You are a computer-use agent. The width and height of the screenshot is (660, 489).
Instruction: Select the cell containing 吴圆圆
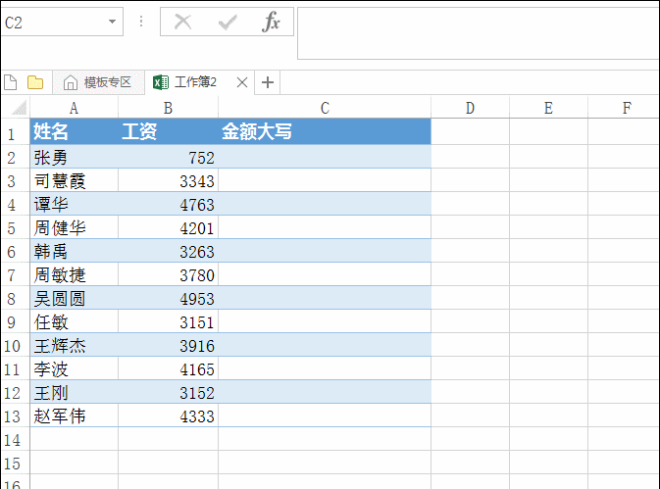(75, 298)
